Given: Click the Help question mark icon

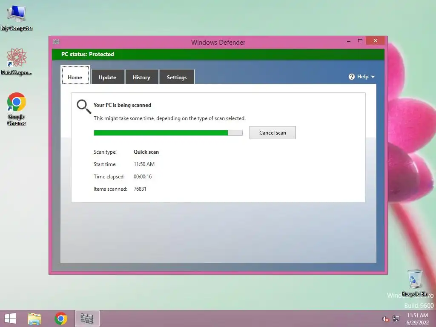Looking at the screenshot, I should [352, 77].
